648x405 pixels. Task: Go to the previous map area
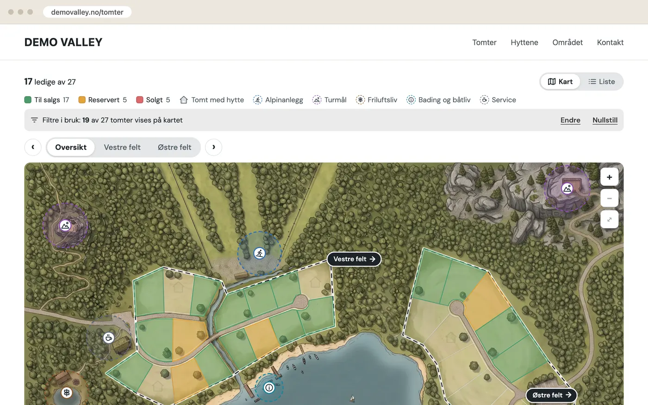click(33, 147)
